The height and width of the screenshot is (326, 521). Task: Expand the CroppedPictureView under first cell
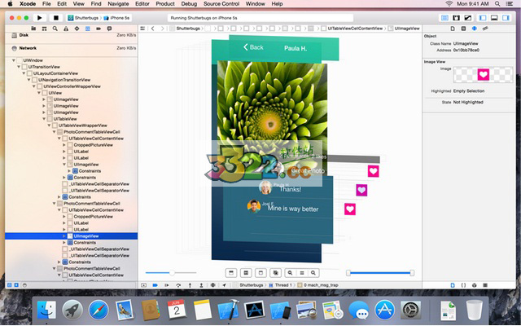tap(64, 145)
